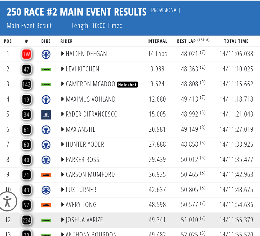260x236 pixels.
Task: Select Lux Turner's rider name
Action: pos(81,190)
